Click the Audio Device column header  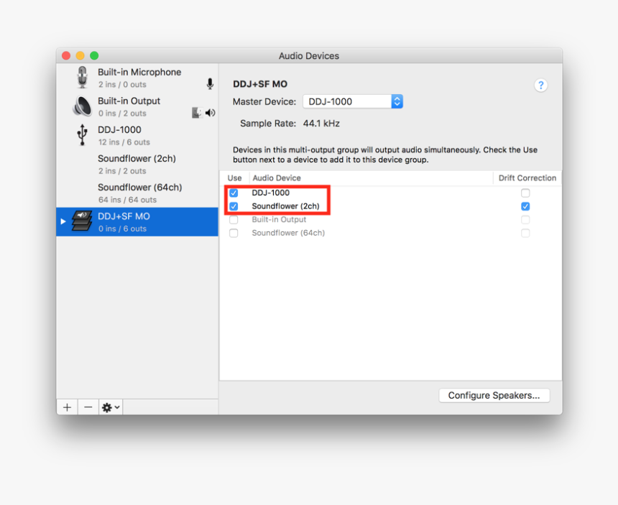(x=371, y=177)
